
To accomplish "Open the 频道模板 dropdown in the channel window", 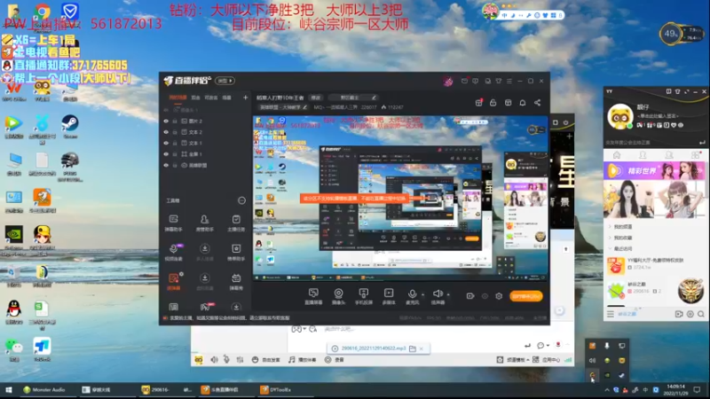I will point(514,360).
